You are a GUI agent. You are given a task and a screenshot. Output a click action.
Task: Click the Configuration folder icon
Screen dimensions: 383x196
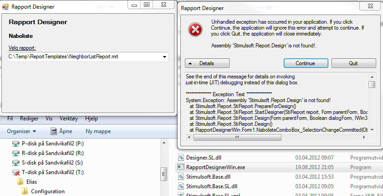[25, 191]
